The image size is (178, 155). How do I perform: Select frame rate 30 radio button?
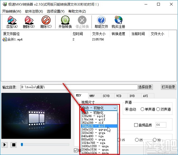pos(155,140)
